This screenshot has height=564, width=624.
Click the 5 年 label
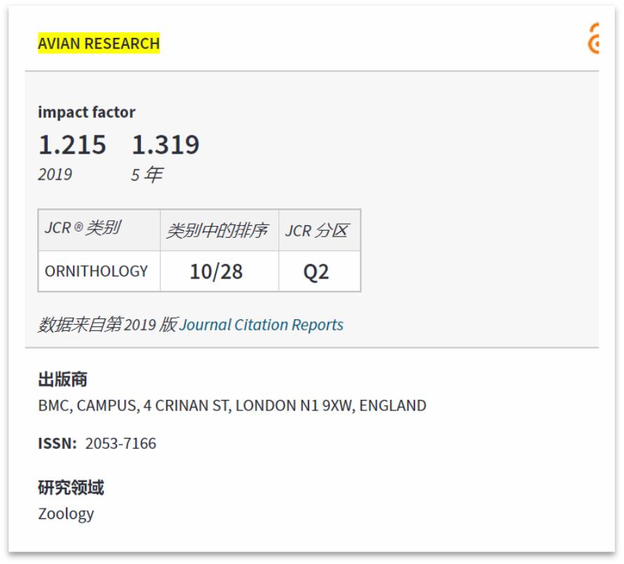click(x=147, y=175)
